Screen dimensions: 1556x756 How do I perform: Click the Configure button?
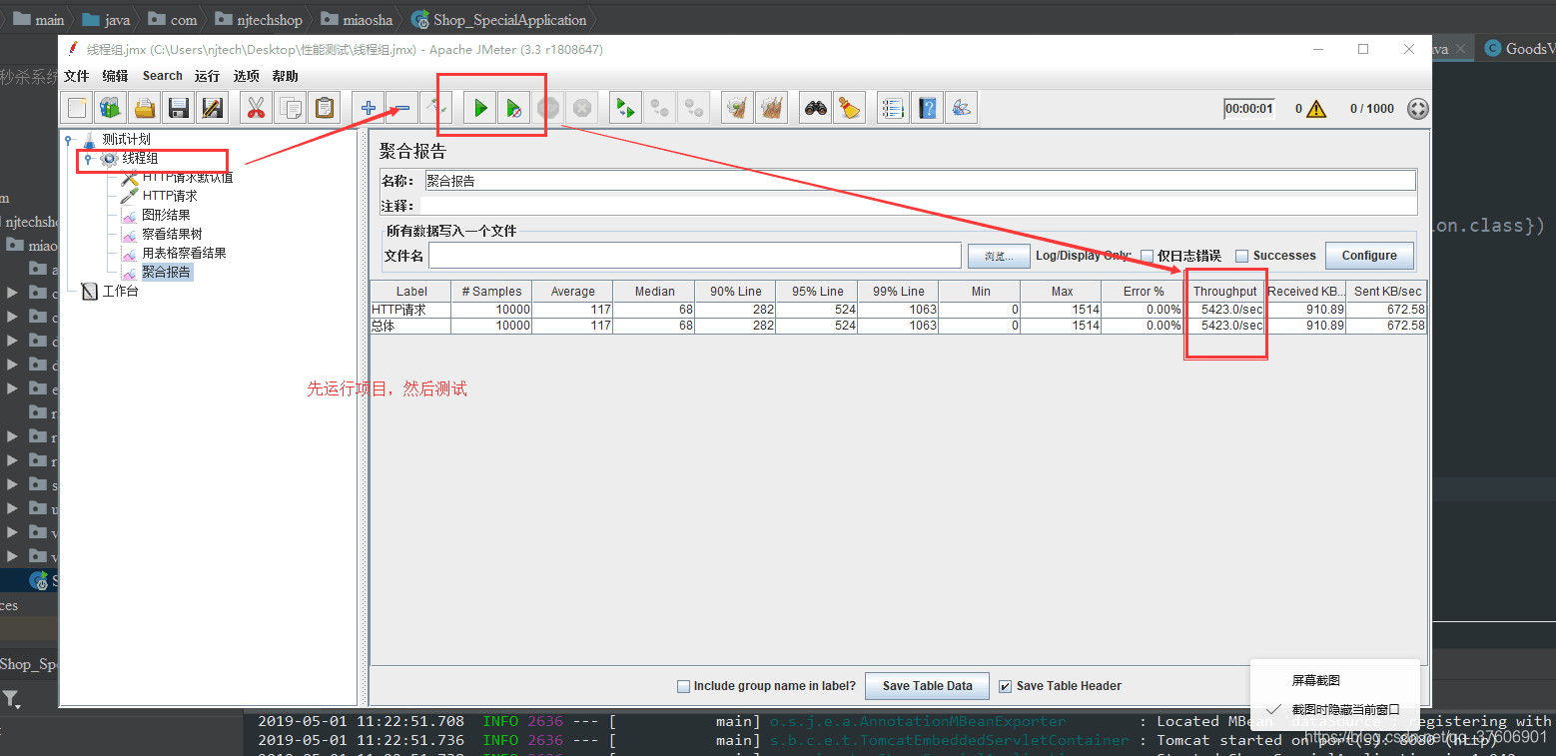[x=1369, y=256]
